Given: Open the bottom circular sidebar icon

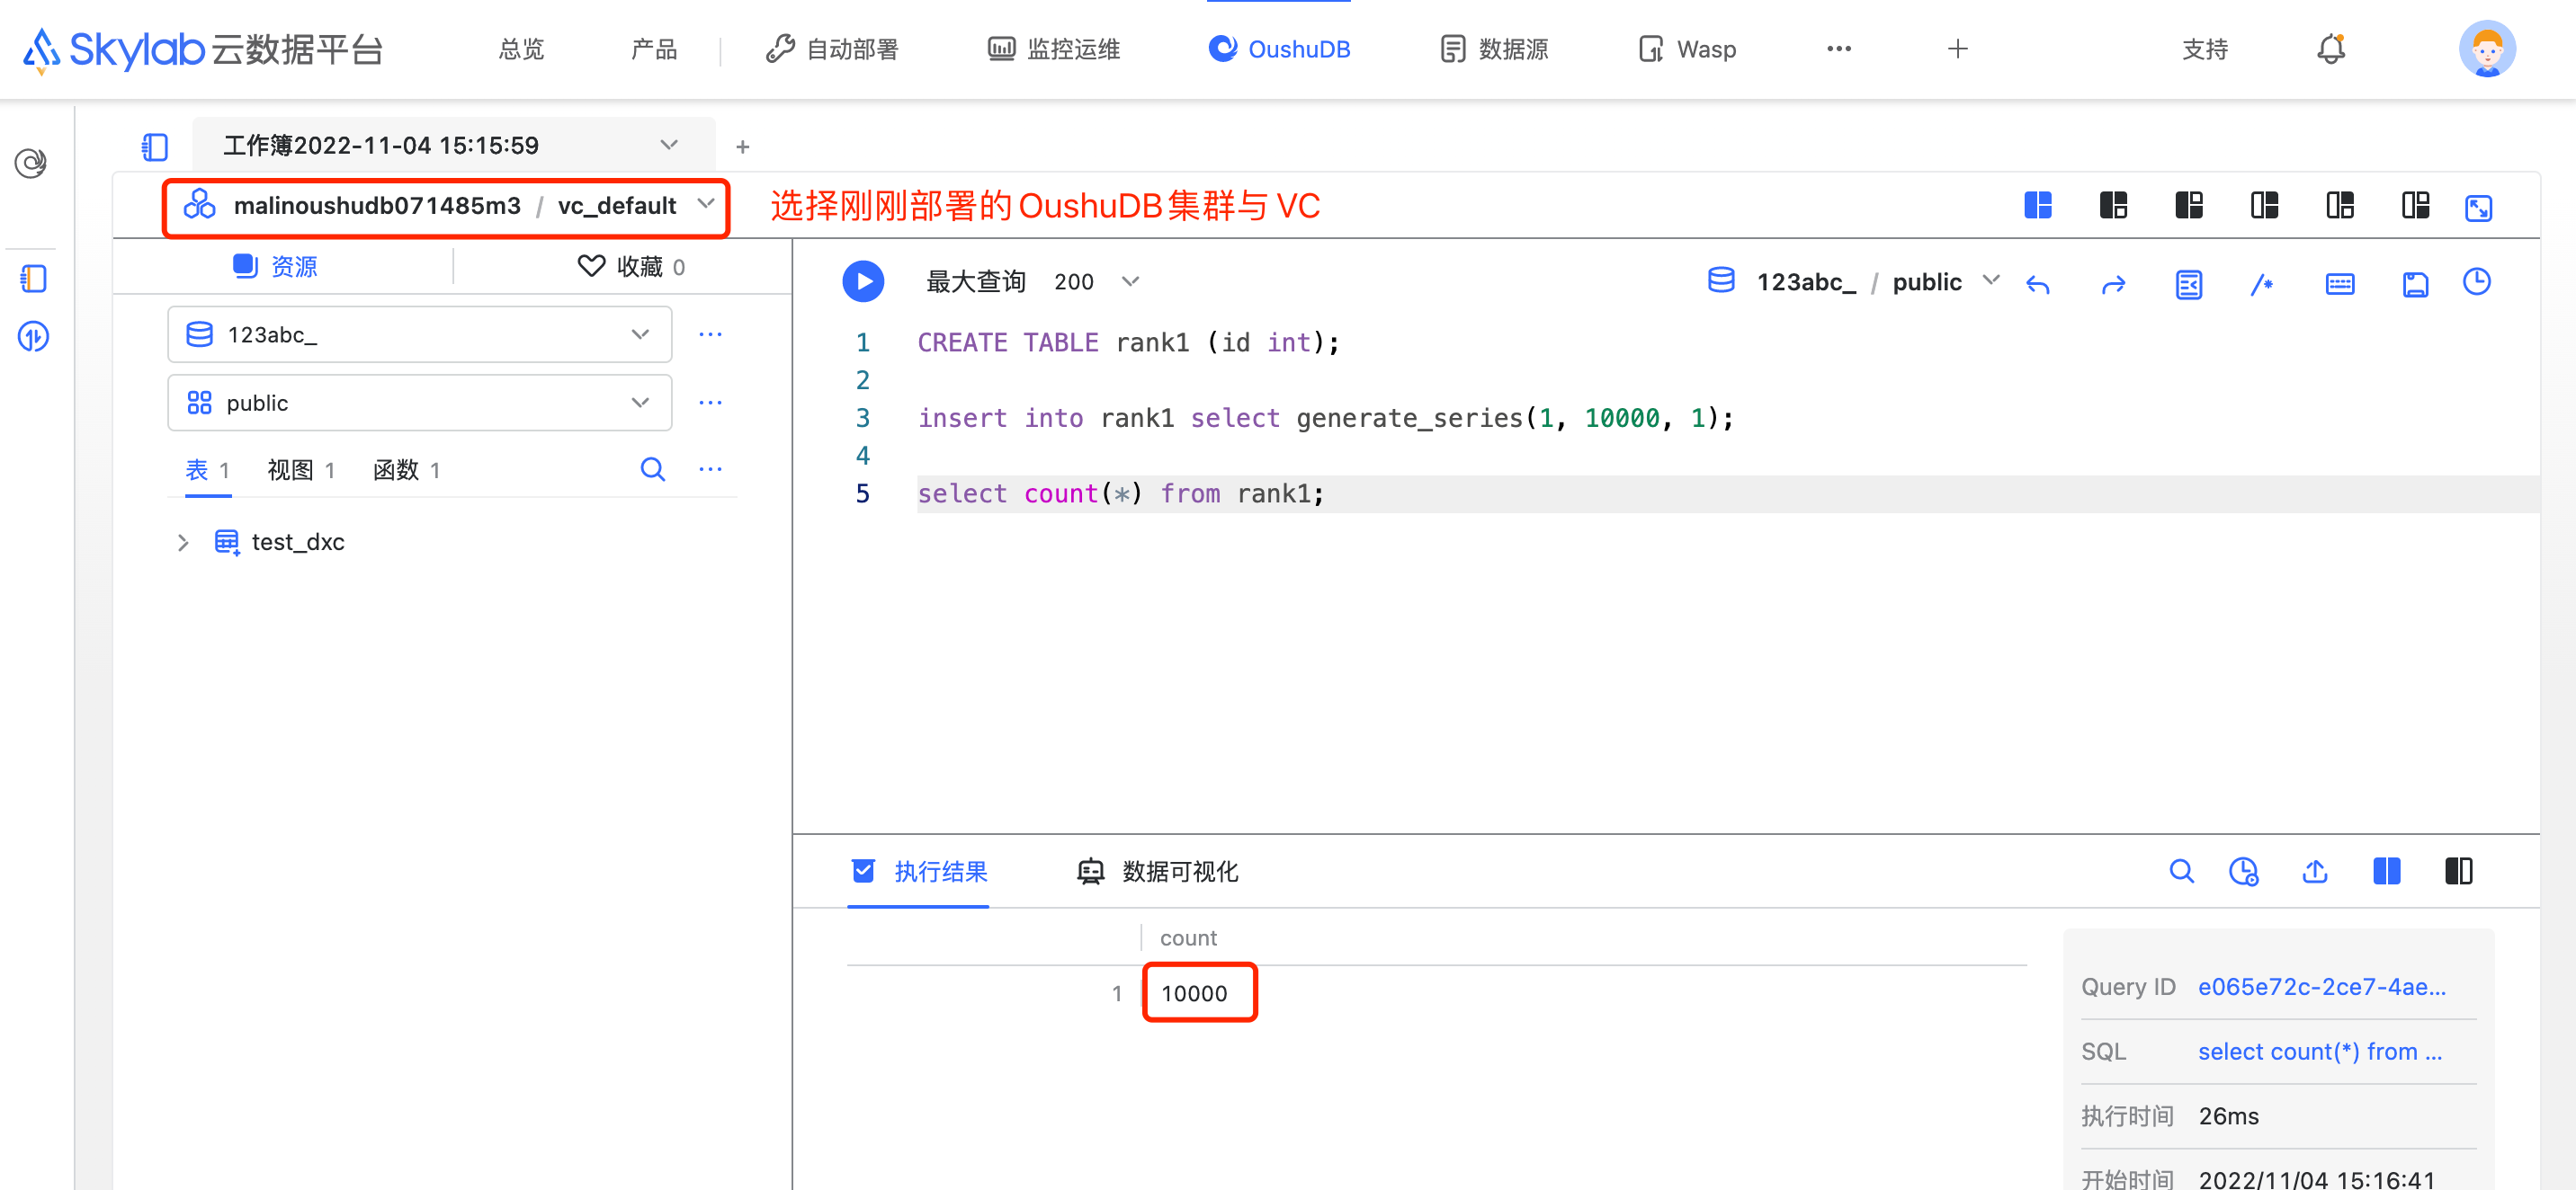Looking at the screenshot, I should pos(34,337).
